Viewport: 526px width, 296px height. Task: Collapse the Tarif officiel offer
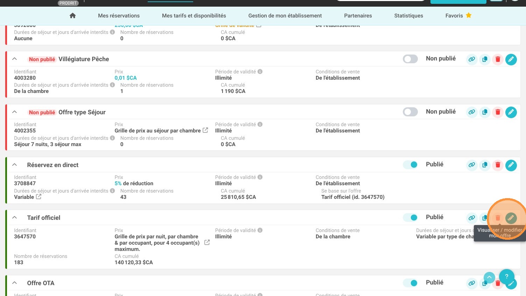[x=14, y=218]
